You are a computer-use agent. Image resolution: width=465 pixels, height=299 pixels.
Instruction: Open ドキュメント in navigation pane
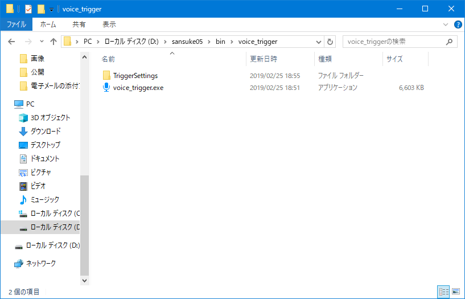pyautogui.click(x=45, y=159)
